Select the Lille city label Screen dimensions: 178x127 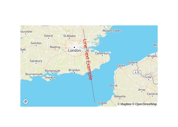[149, 77]
